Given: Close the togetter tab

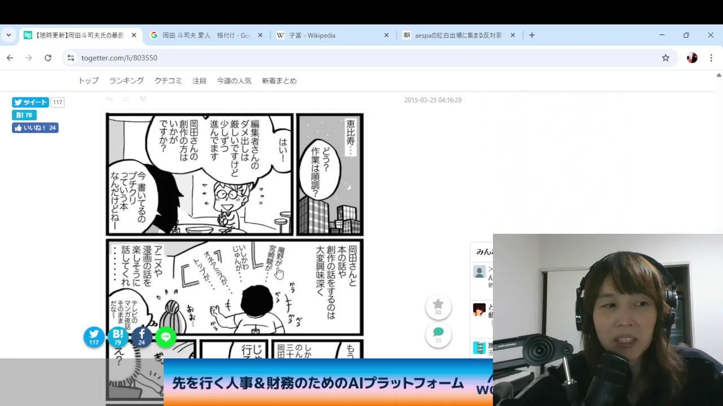Looking at the screenshot, I should coord(134,35).
